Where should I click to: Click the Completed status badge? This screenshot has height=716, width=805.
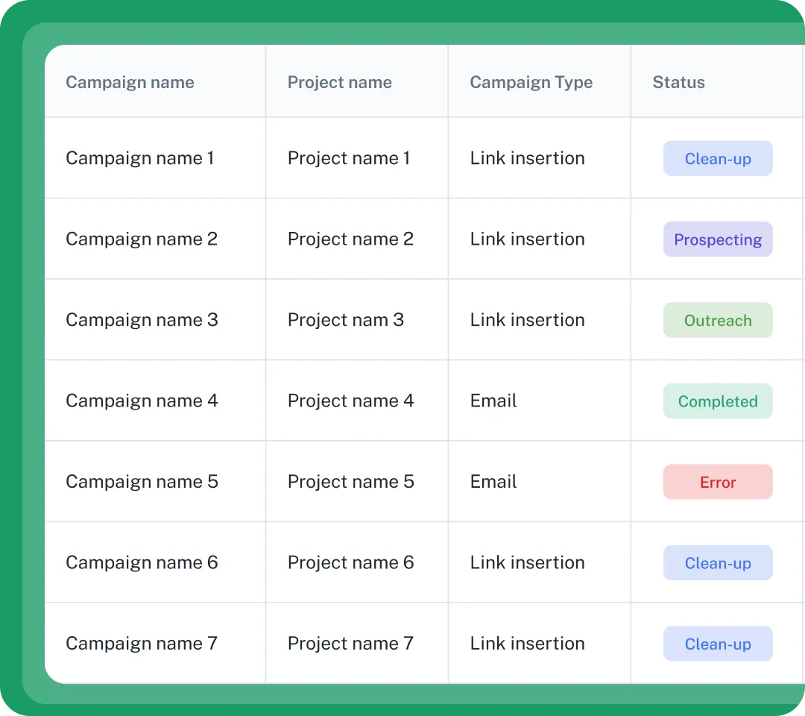point(718,401)
